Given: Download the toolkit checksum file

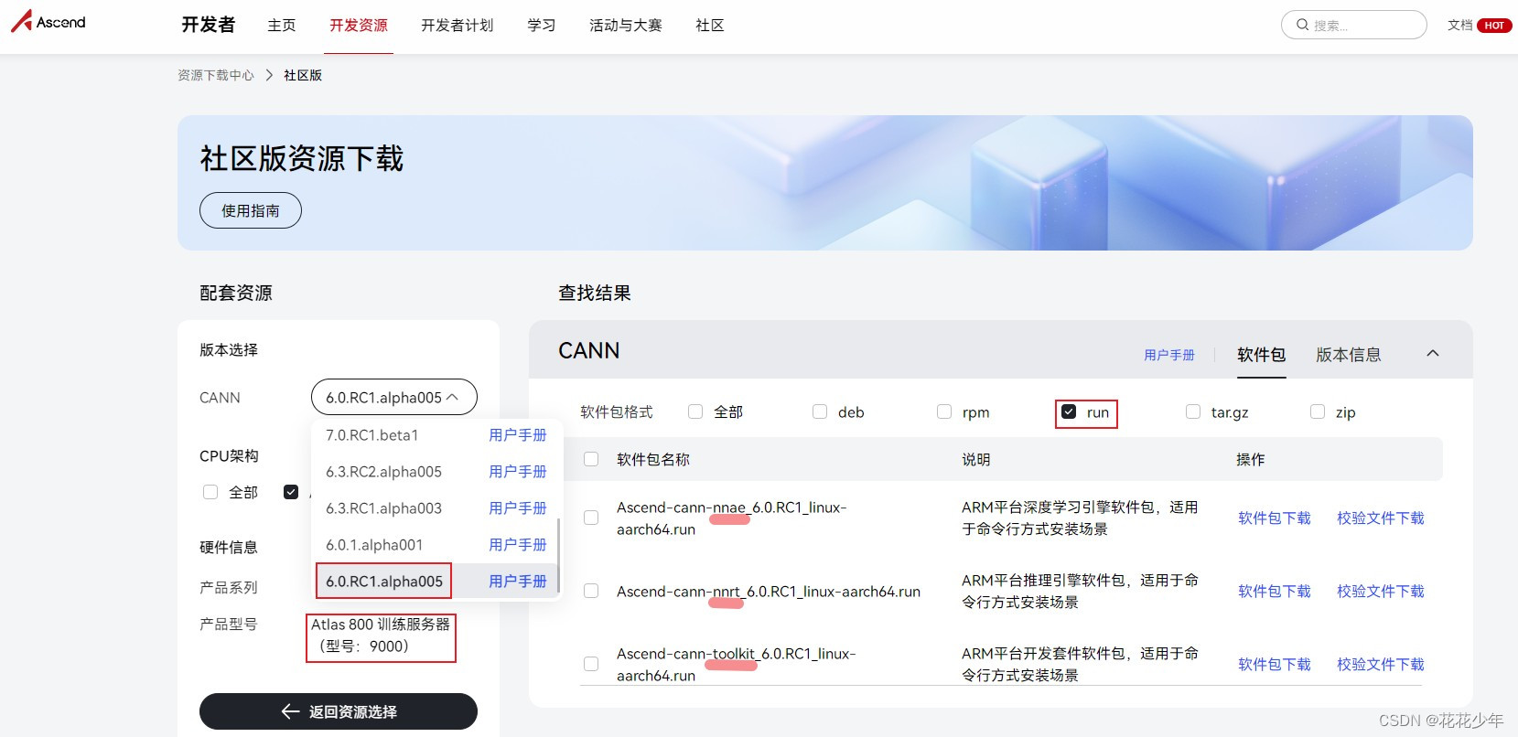Looking at the screenshot, I should coord(1381,664).
